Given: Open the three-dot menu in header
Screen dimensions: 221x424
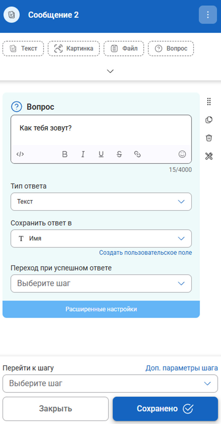Looking at the screenshot, I should coord(208,15).
